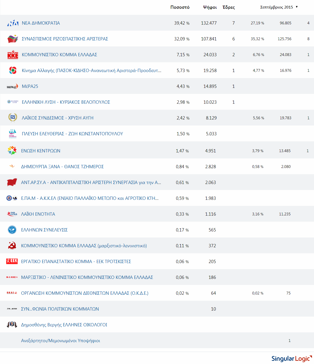This screenshot has height=364, width=314.
Task: Open ΕΛΛΗΝΙΚΗ ΛΥΣΗ - ΚΥΡΙΑΚΟΣ ΒΕΛΟΠΟΥΛΟΣ link
Action: click(x=66, y=102)
